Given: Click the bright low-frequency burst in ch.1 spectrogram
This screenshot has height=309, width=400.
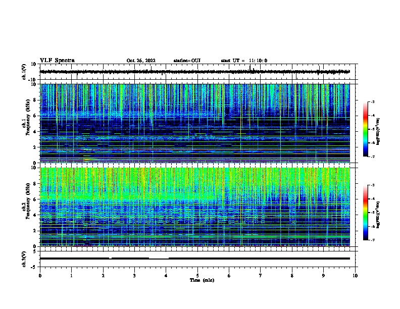Looking at the screenshot, I should click(87, 160).
